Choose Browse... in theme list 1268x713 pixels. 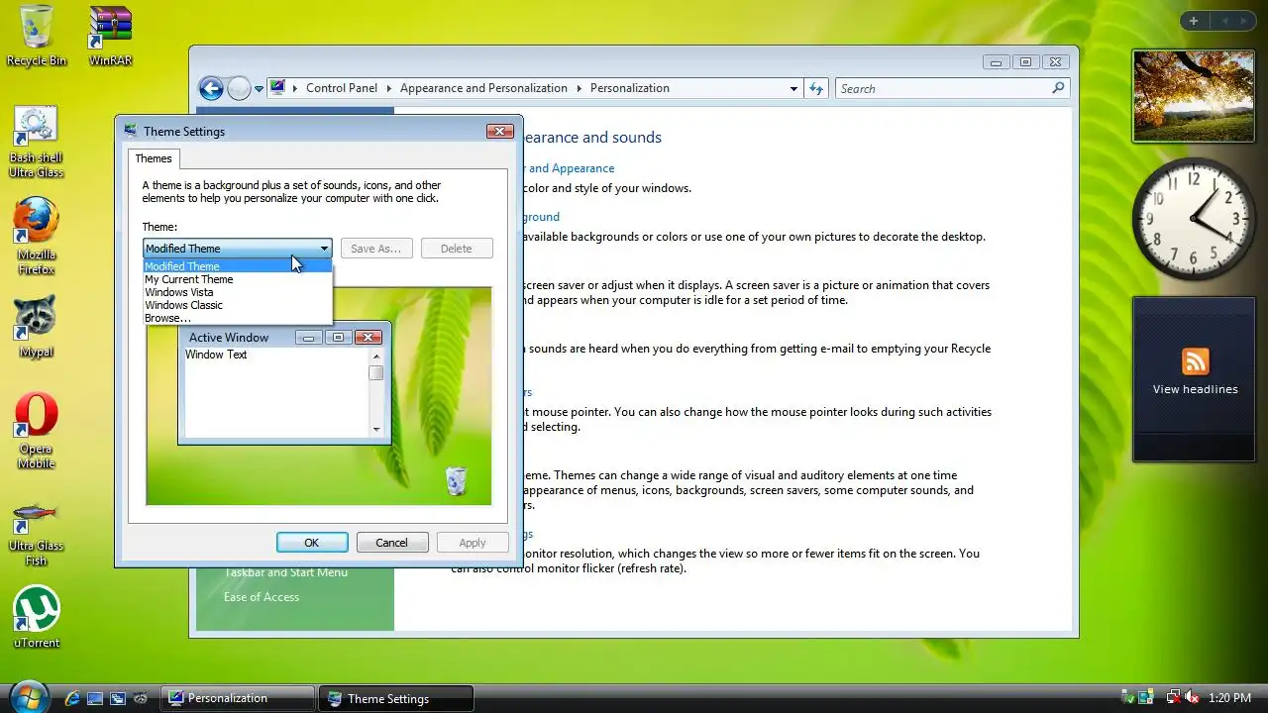coord(238,318)
